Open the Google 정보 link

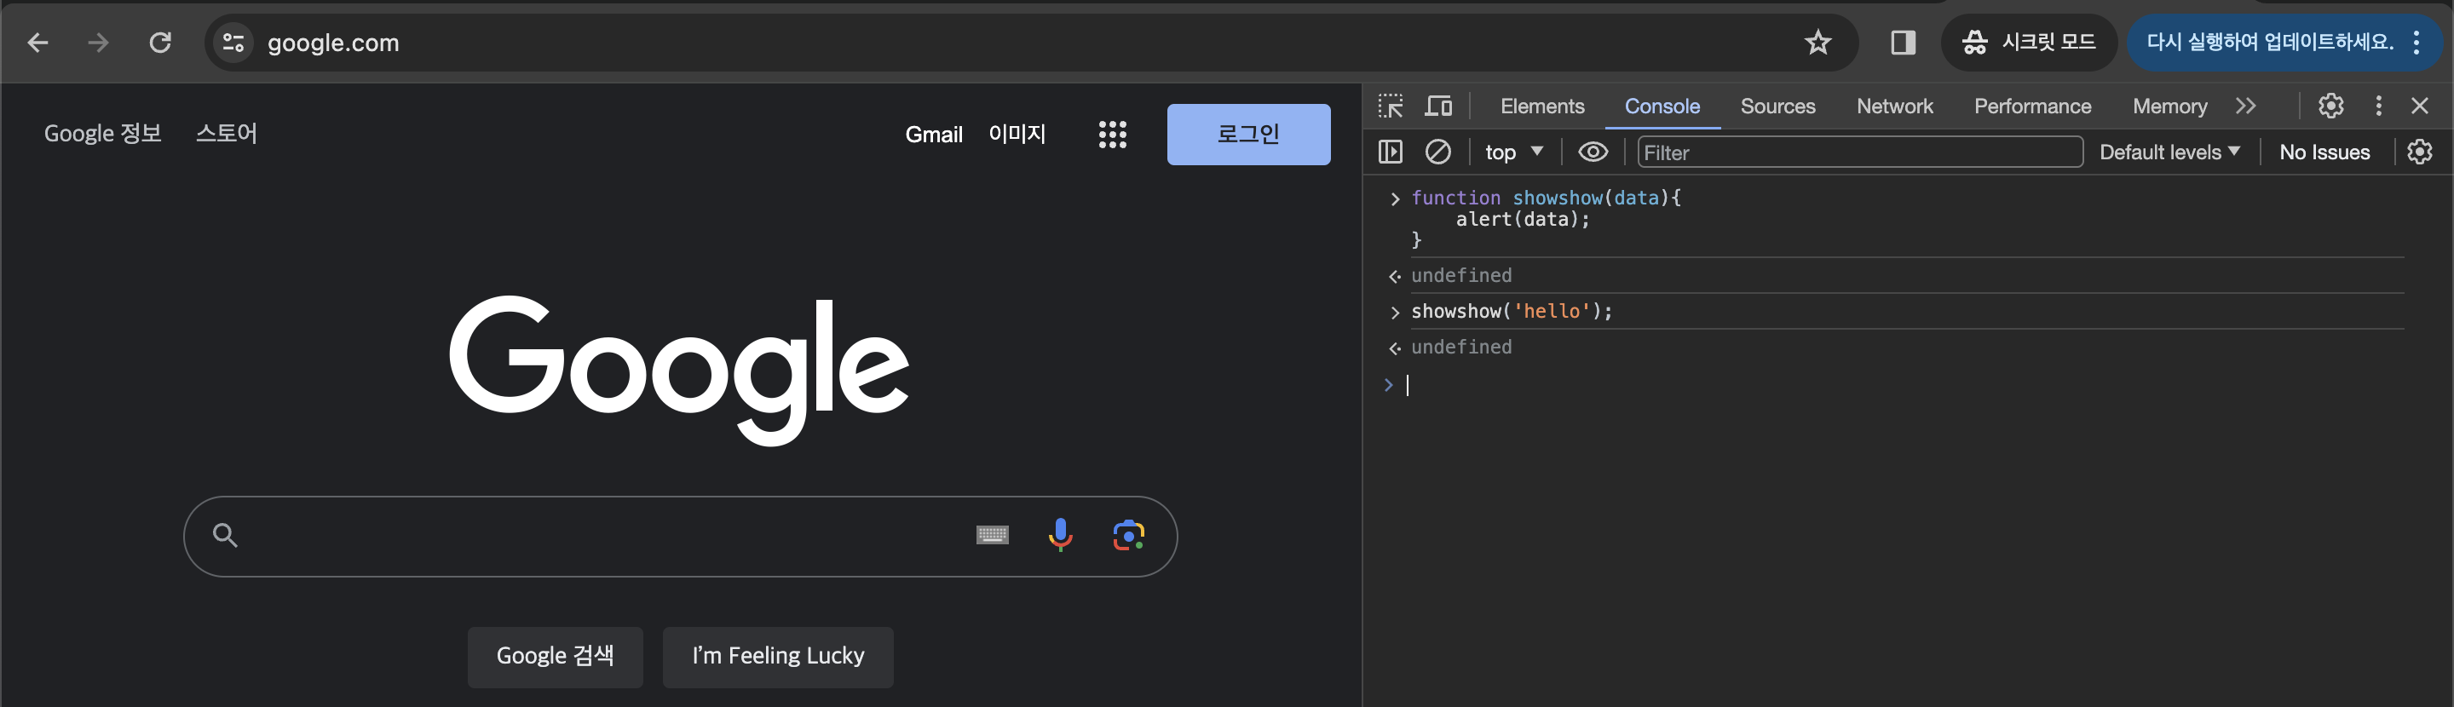[103, 134]
